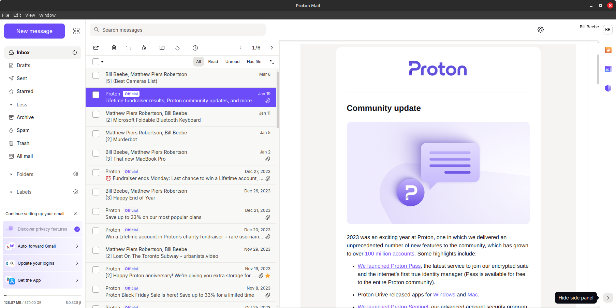The image size is (616, 308).
Task: Open Security Center shield icon
Action: click(608, 88)
